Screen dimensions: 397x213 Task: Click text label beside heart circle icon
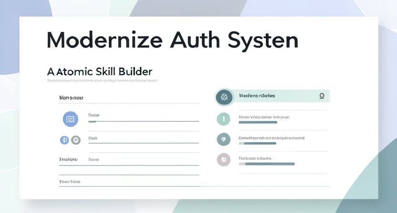[x=271, y=138]
